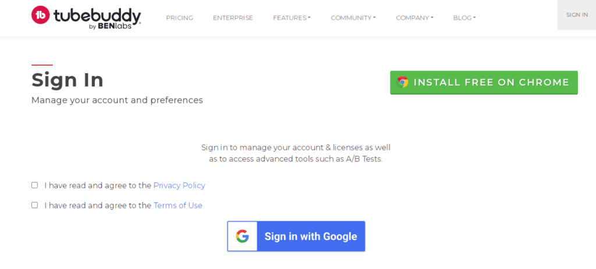Check the Privacy Policy agreement checkbox
This screenshot has height=269, width=596.
click(x=34, y=185)
